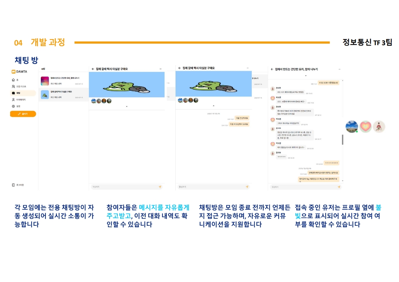Click the orange 글쓰기 write button
399x282 pixels.
(23, 114)
